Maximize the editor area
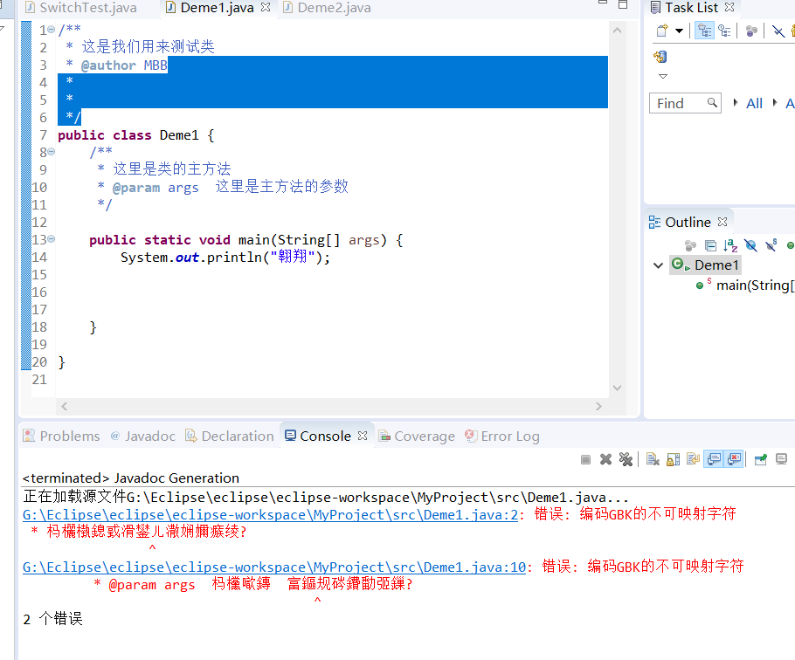 [623, 4]
